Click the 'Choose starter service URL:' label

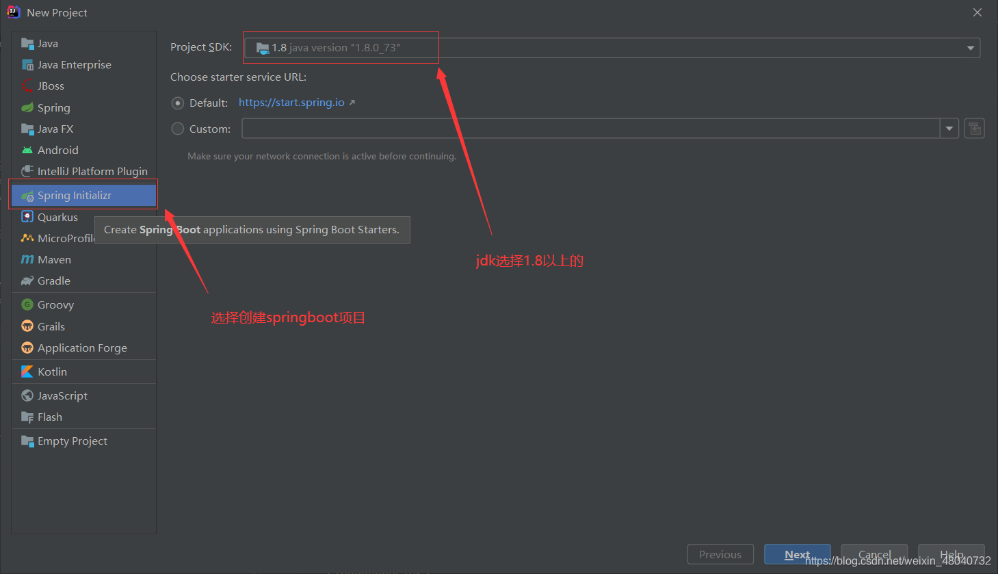[238, 77]
